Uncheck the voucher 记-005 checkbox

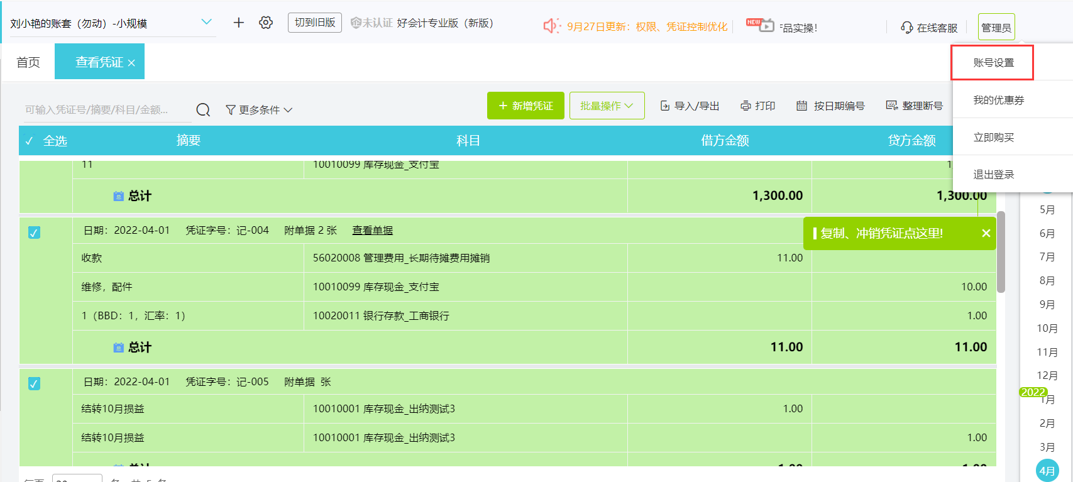[x=35, y=383]
